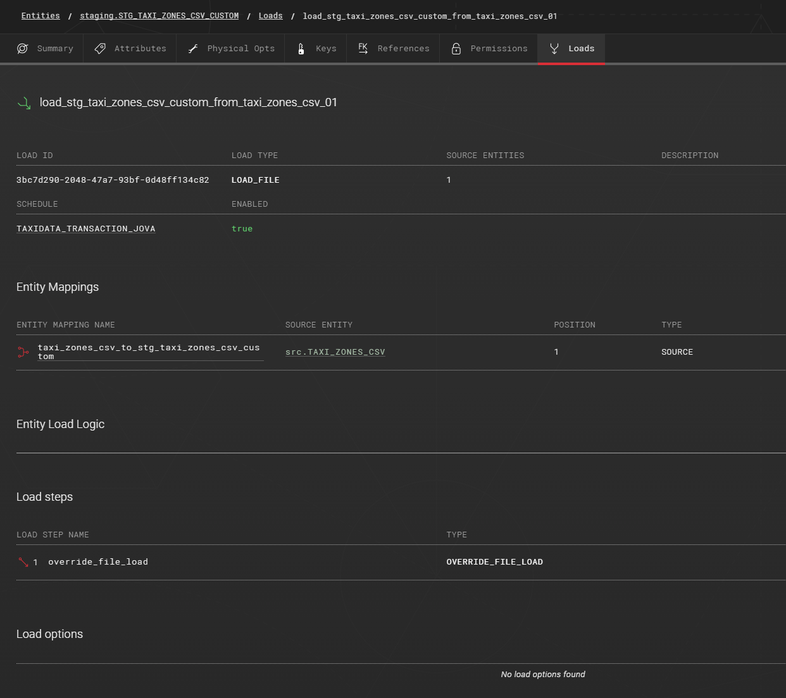Select the taxi_zones_csv_to_stg_taxi_zones_csv_custom mapping name

(x=148, y=352)
